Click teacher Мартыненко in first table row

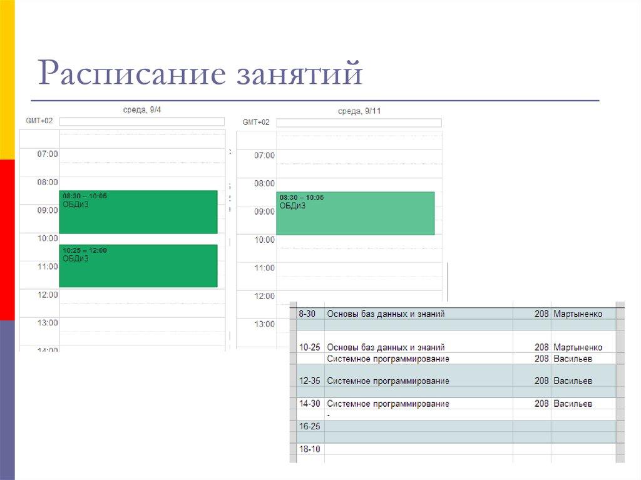click(578, 314)
